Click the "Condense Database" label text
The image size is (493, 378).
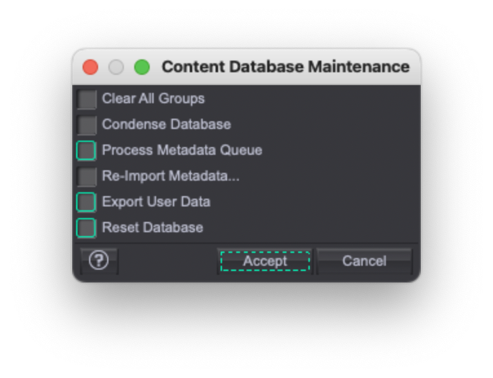click(166, 124)
